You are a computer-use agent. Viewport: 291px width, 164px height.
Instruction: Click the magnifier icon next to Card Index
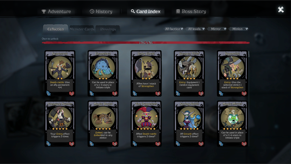pyautogui.click(x=133, y=11)
